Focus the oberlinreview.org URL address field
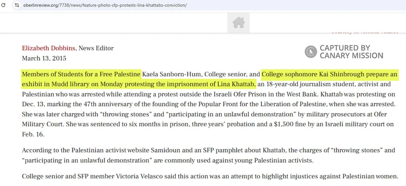The image size is (406, 186). click(x=105, y=5)
